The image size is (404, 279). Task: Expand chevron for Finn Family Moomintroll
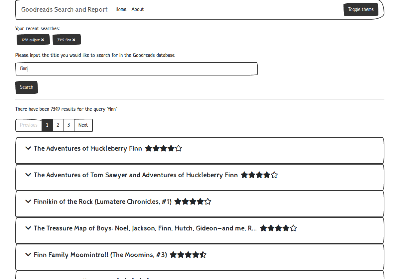click(28, 255)
